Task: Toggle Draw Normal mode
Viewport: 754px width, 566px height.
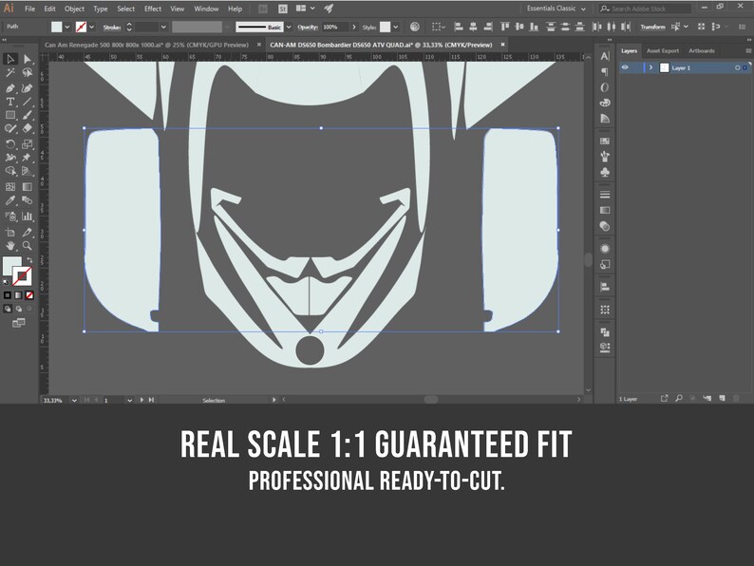Action: click(8, 309)
